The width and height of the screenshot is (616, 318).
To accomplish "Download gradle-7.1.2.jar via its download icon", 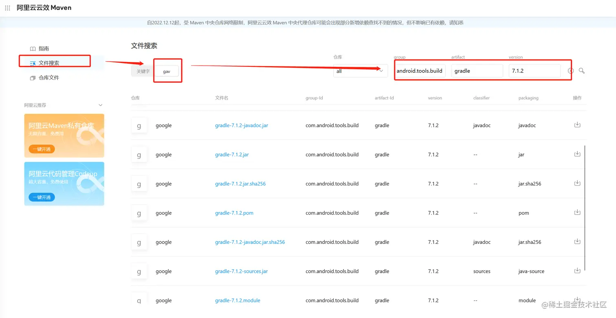I will tap(577, 154).
